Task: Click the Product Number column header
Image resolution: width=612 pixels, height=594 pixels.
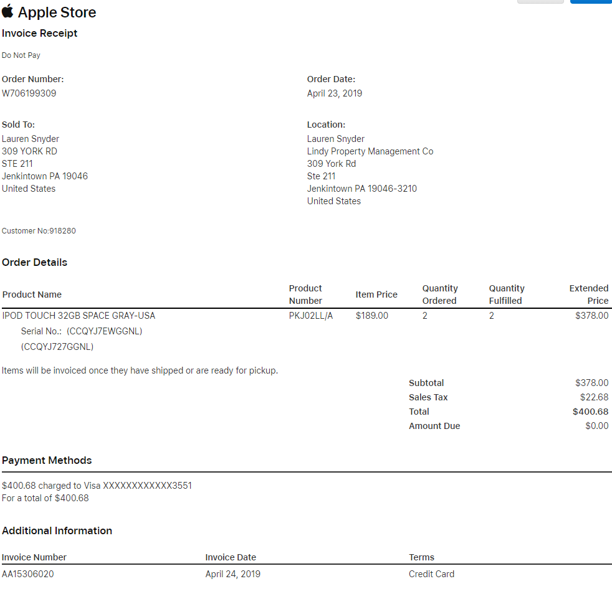Action: pyautogui.click(x=305, y=295)
